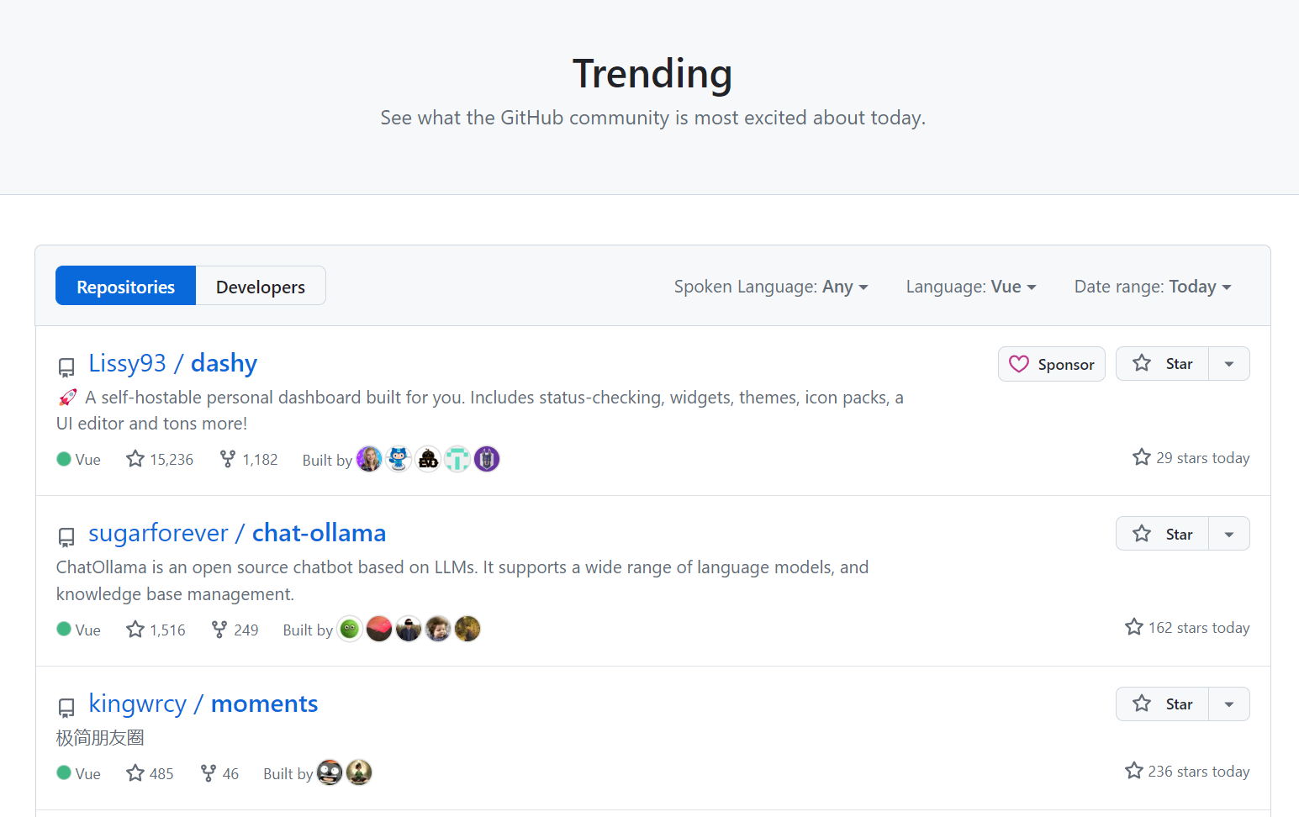1299x817 pixels.
Task: Open forks count of dashy repository
Action: coord(249,459)
